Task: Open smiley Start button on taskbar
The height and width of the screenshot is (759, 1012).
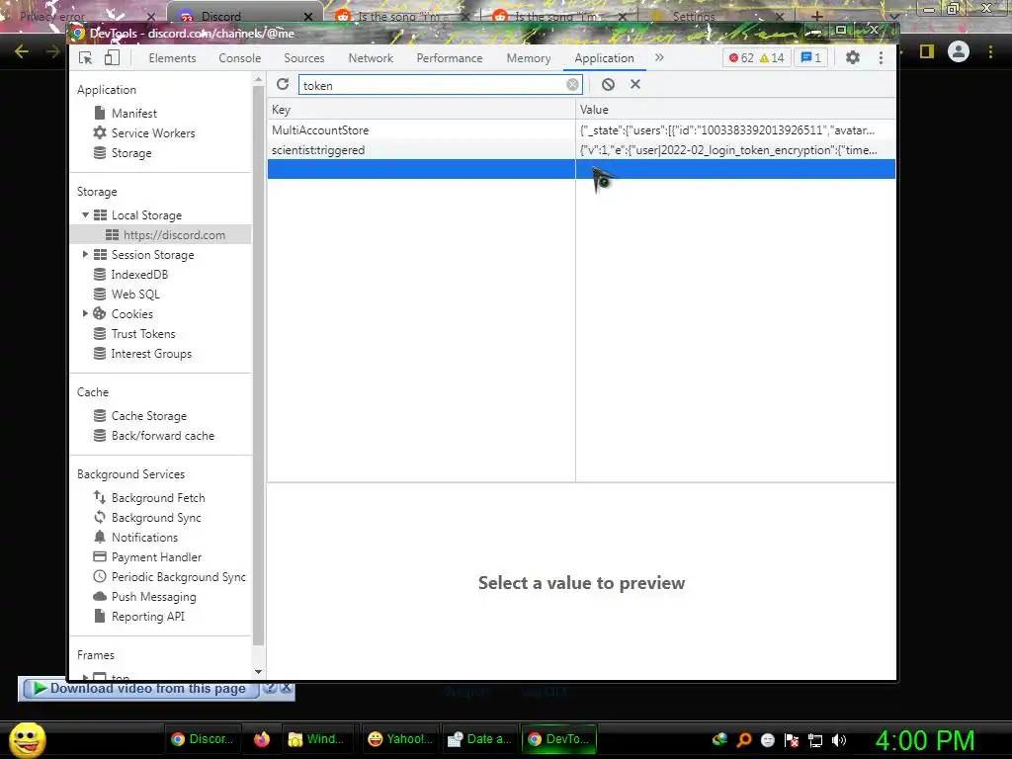Action: 27,739
